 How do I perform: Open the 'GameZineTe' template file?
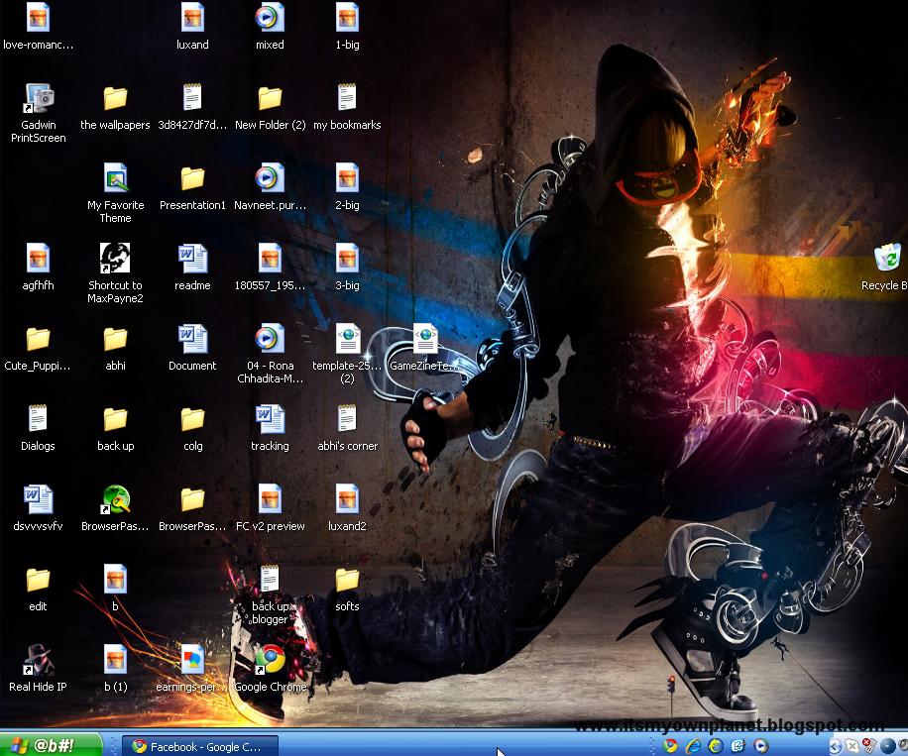coord(423,340)
